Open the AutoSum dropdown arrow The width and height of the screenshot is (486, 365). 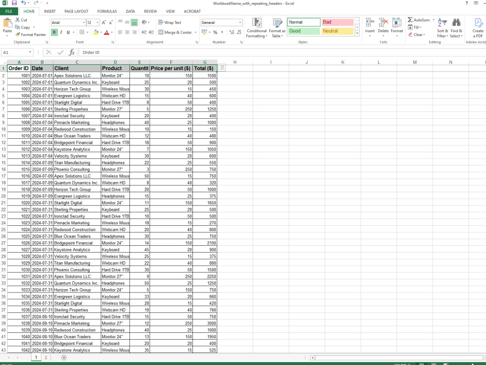(x=434, y=20)
